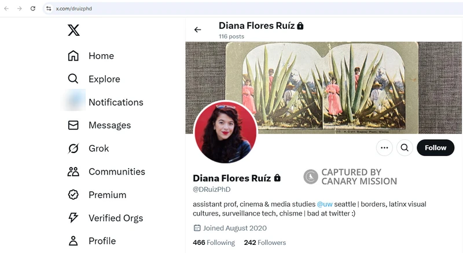Open Messages envelope icon
The width and height of the screenshot is (463, 253).
pos(74,125)
